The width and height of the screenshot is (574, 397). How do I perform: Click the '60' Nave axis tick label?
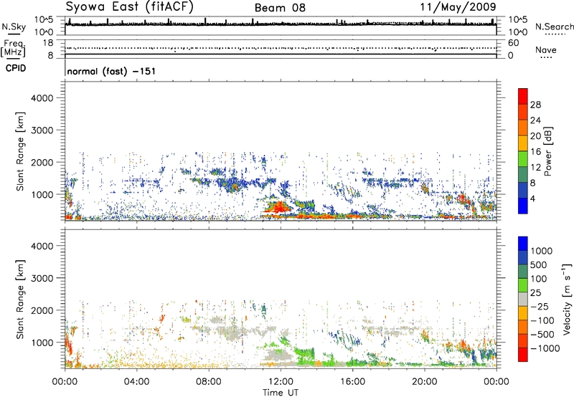[513, 43]
